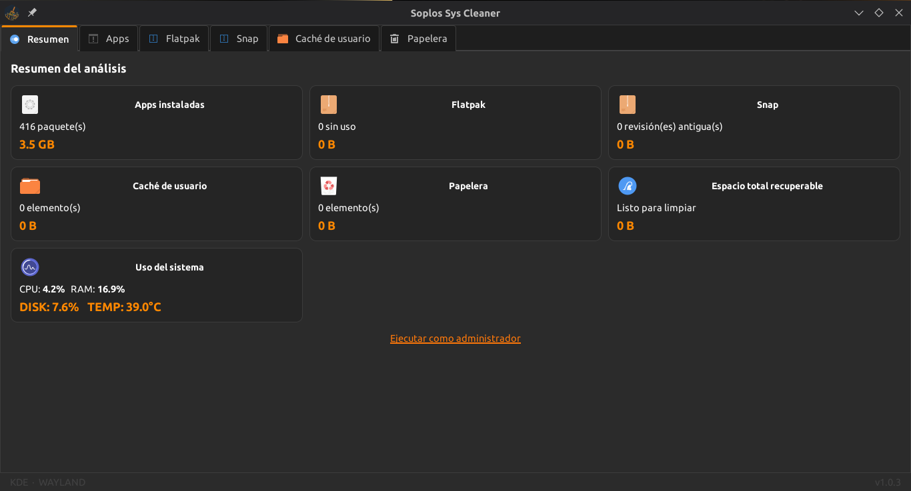Viewport: 911px width, 491px height.
Task: Select the Uso del sistema card title
Action: (x=169, y=267)
